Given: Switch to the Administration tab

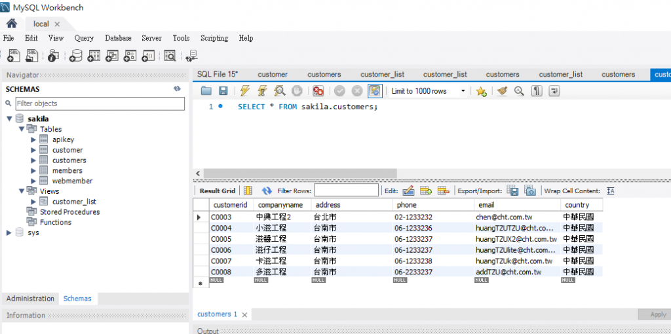Looking at the screenshot, I should point(30,299).
